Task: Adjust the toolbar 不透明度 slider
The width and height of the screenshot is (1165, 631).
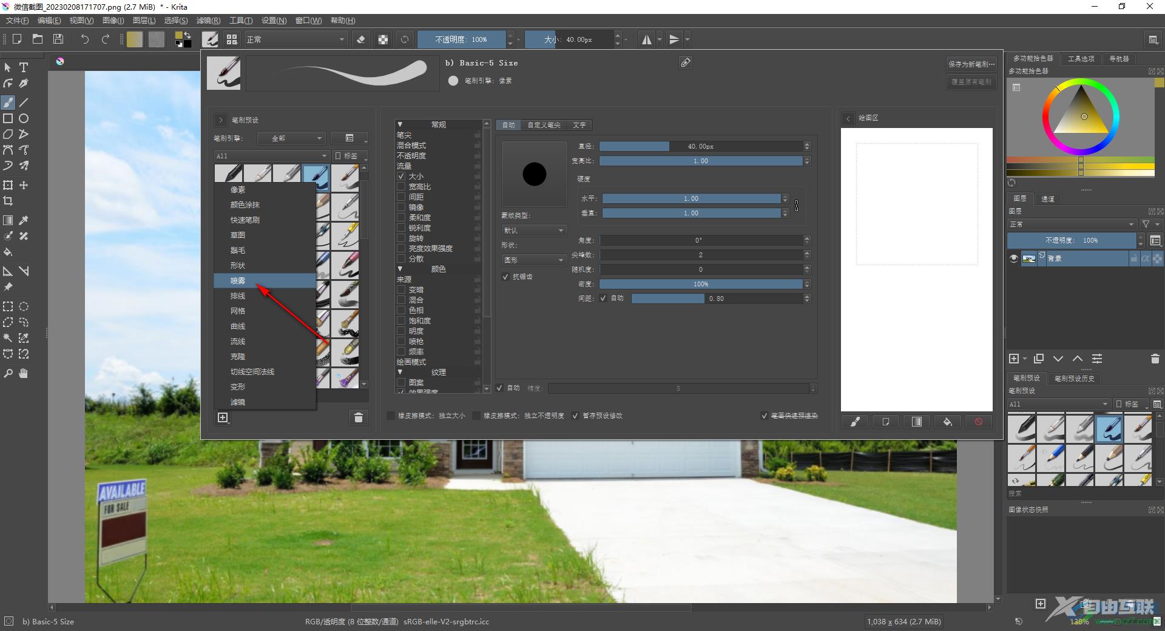Action: (461, 39)
